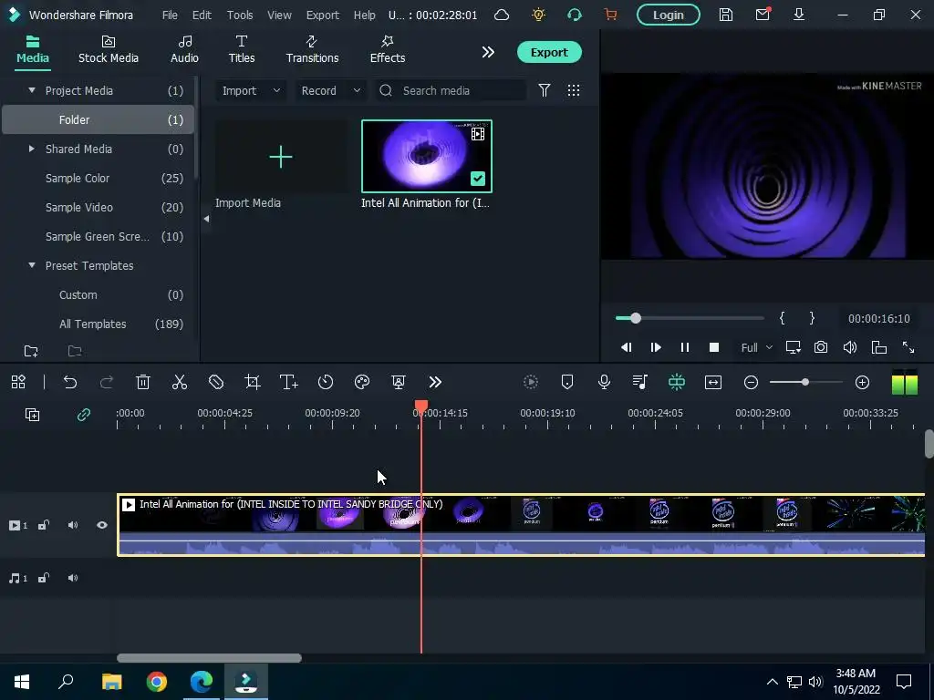Image resolution: width=934 pixels, height=700 pixels.
Task: Open the Full preview quality dropdown
Action: coord(756,347)
